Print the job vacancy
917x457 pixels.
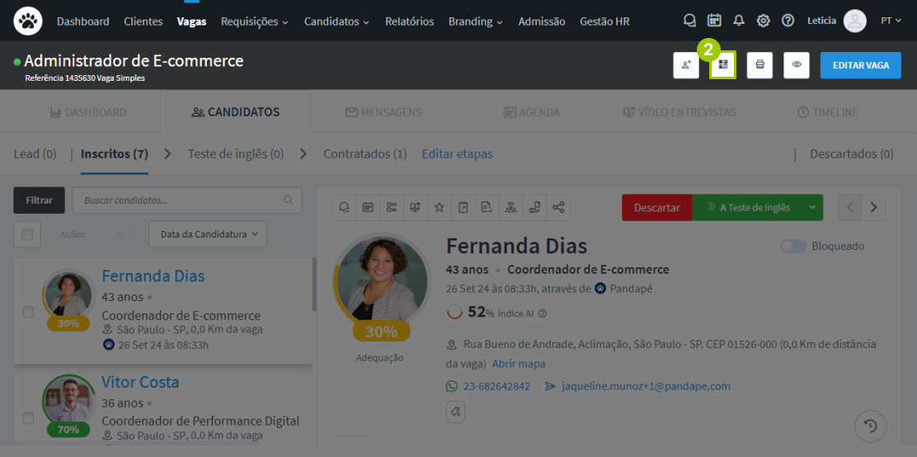coord(759,65)
